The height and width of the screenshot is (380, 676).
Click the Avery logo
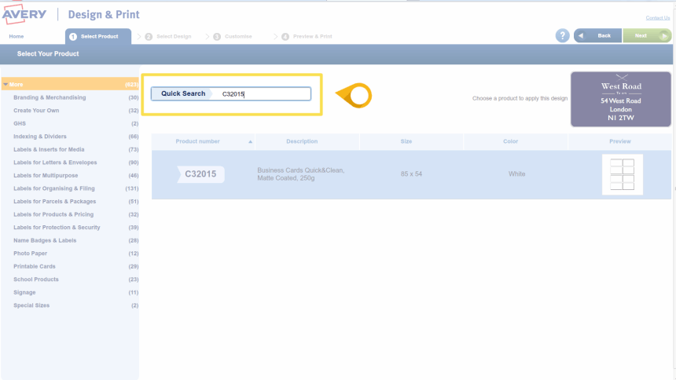coord(25,14)
